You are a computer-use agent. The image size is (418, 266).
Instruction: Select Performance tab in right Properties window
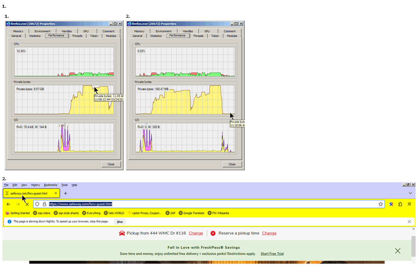(x=178, y=36)
